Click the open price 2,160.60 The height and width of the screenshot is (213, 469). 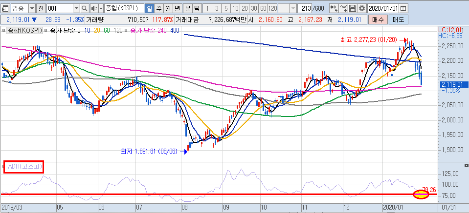[x=270, y=20]
